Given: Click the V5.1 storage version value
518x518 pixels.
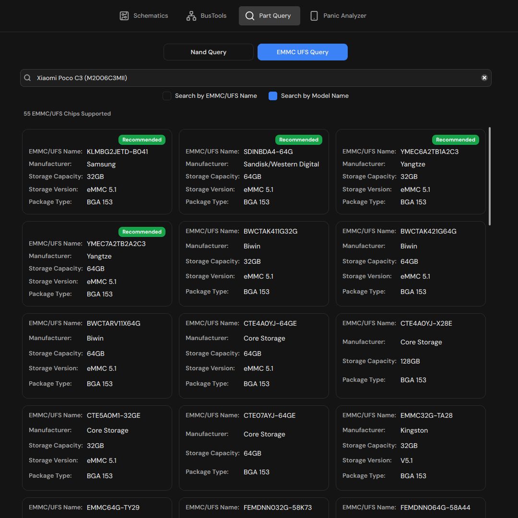Looking at the screenshot, I should point(406,460).
